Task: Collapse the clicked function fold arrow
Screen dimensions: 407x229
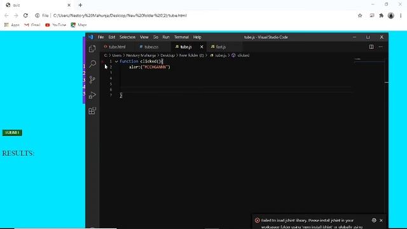Action: coord(116,62)
